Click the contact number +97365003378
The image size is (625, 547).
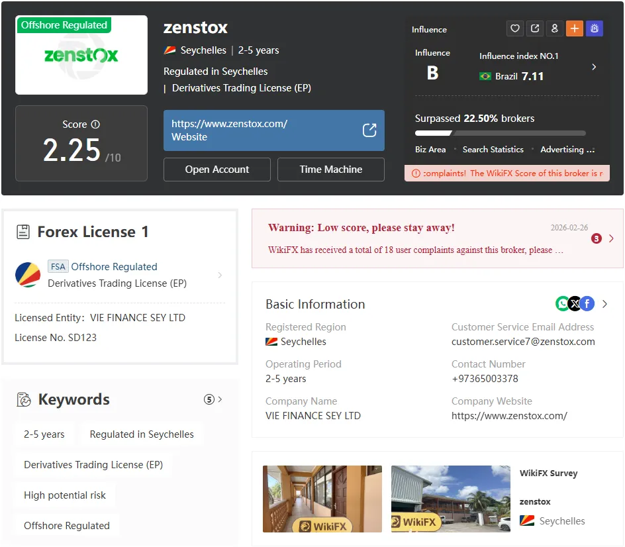pyautogui.click(x=484, y=379)
